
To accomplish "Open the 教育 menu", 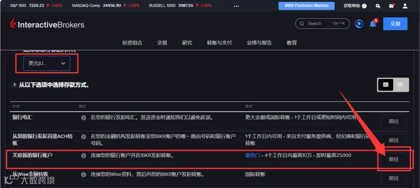I will point(292,43).
